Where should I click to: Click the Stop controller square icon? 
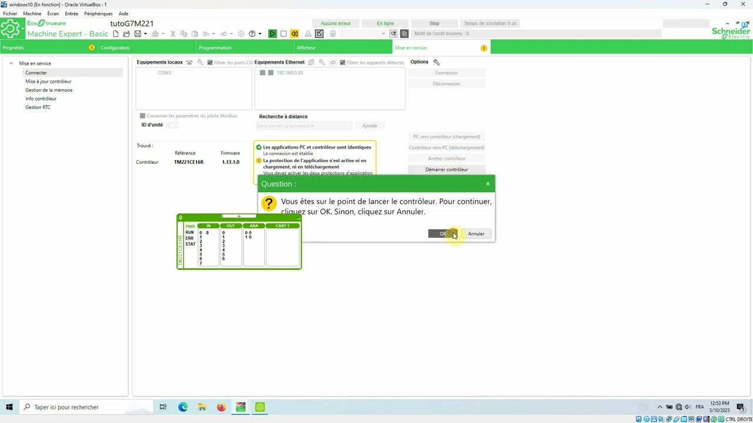click(284, 34)
